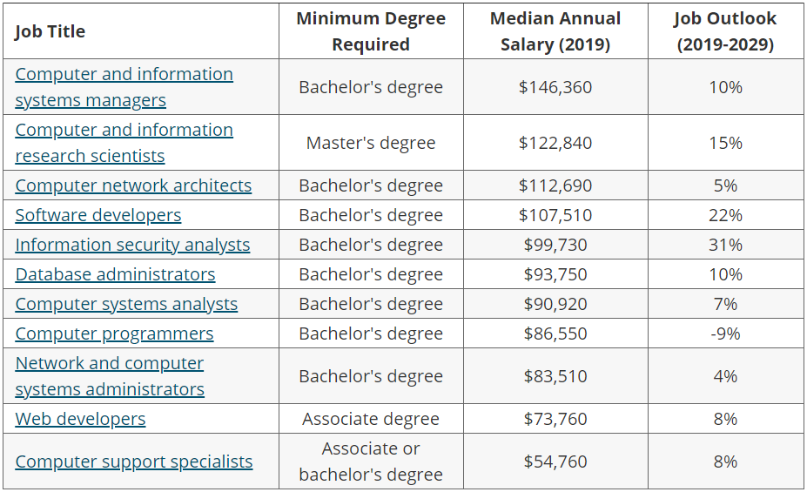Click the -9% job outlook cell
The image size is (807, 492).
coord(725,334)
